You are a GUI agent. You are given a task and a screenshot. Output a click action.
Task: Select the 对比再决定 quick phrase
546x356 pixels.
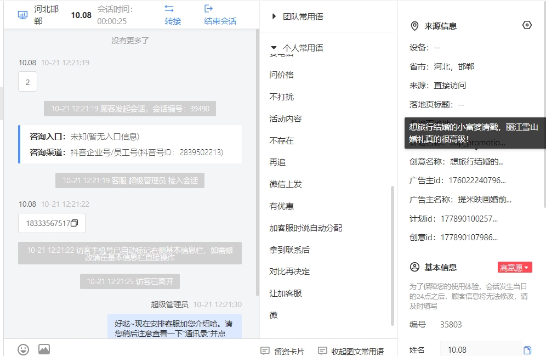pyautogui.click(x=289, y=272)
